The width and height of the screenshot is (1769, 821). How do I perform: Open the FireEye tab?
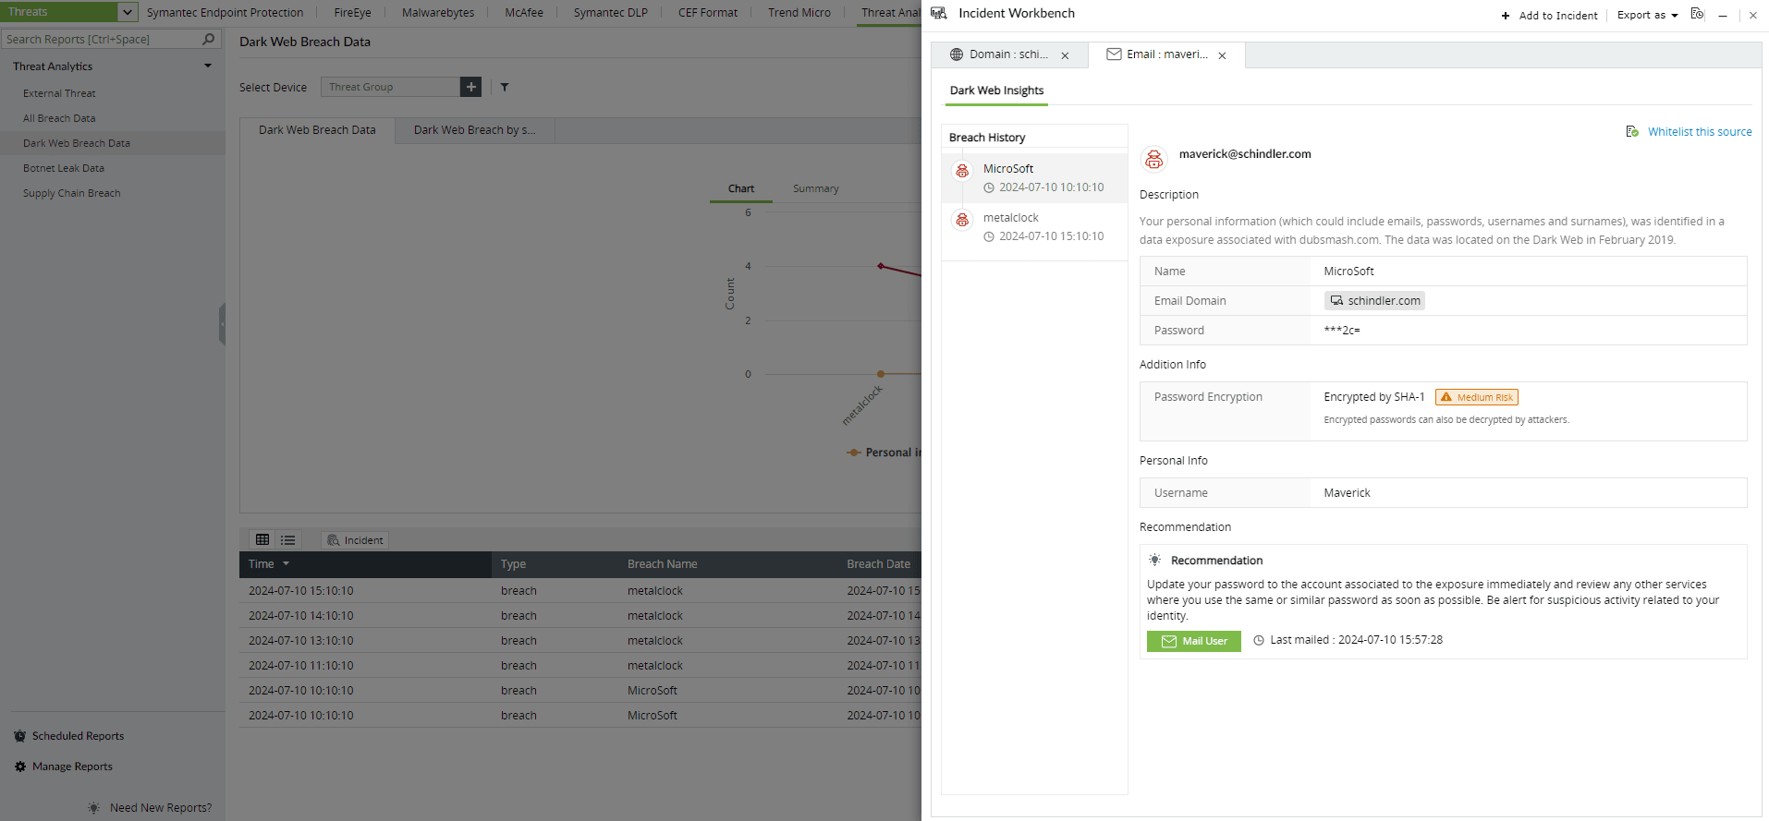(352, 12)
